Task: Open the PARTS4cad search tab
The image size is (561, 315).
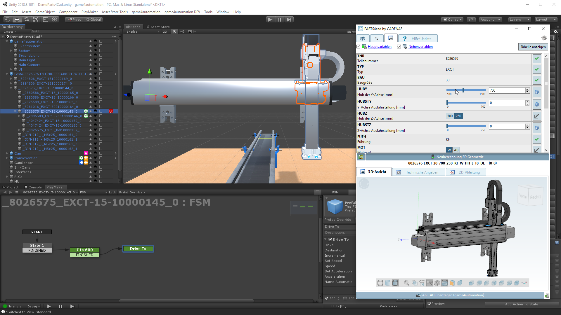Action: [x=377, y=38]
